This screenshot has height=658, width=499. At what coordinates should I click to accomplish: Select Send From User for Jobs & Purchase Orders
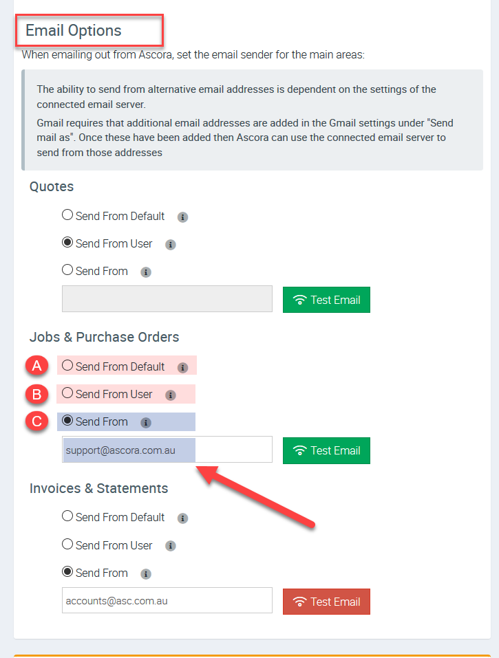pyautogui.click(x=67, y=393)
